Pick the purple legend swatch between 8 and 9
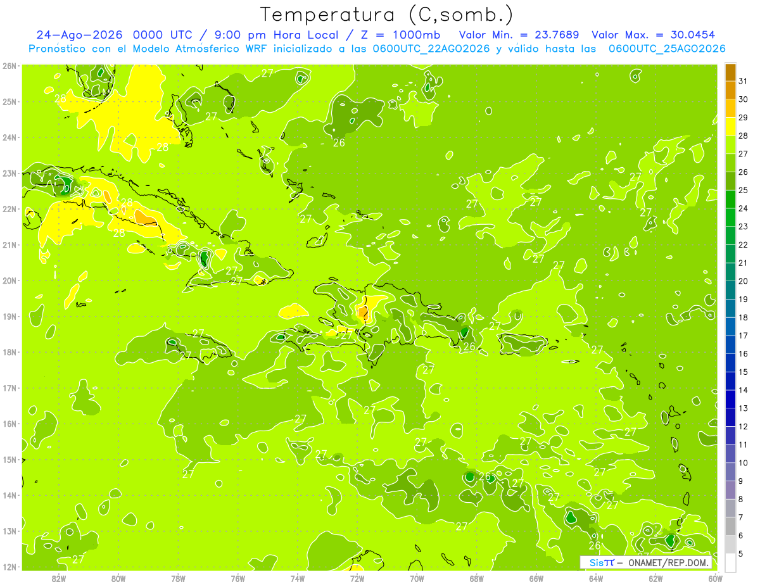 click(730, 490)
